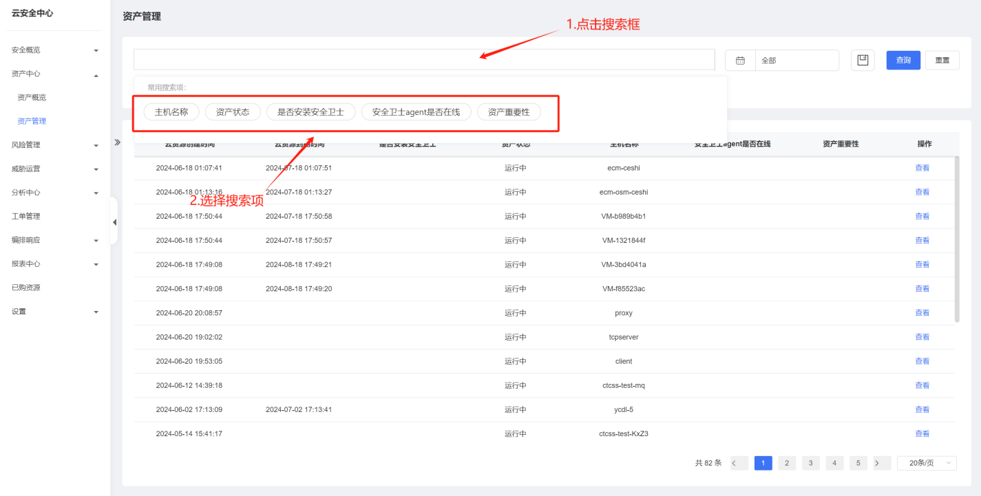Collapse the left sidebar with arrow handle
The image size is (981, 496).
pos(114,222)
